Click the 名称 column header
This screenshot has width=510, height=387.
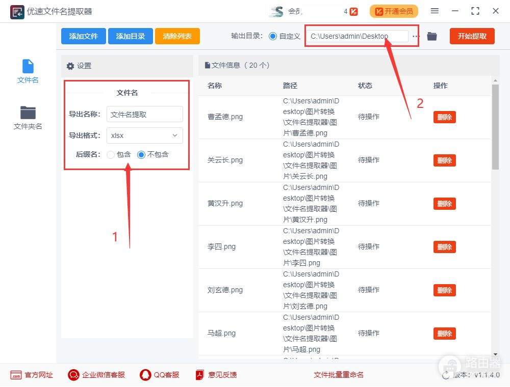(215, 86)
